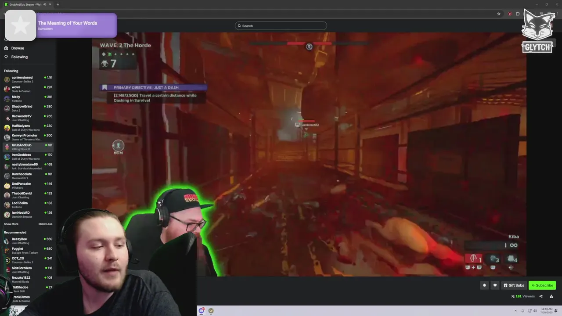Click the red shield extension icon
The height and width of the screenshot is (316, 562).
click(510, 14)
